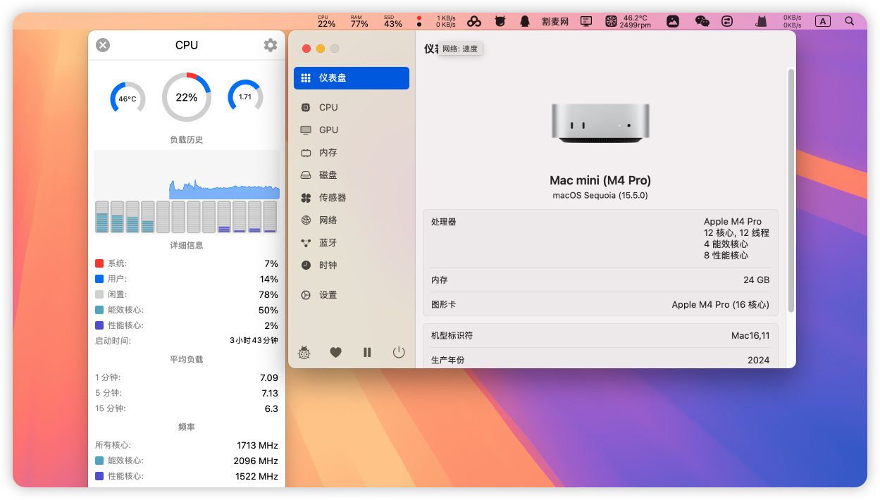880x500 pixels.
Task: Click the picture app menu bar icon
Action: 673,21
